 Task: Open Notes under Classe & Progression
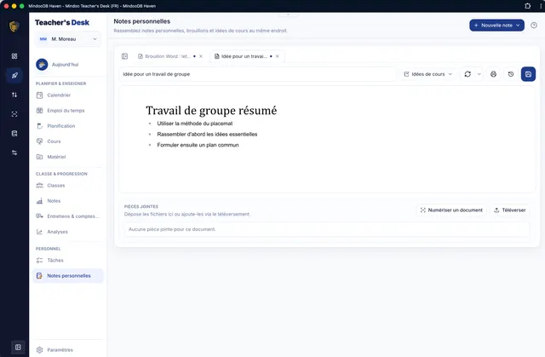68,201
